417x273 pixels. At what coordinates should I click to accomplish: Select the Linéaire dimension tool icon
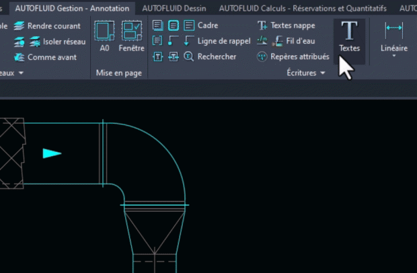394,30
